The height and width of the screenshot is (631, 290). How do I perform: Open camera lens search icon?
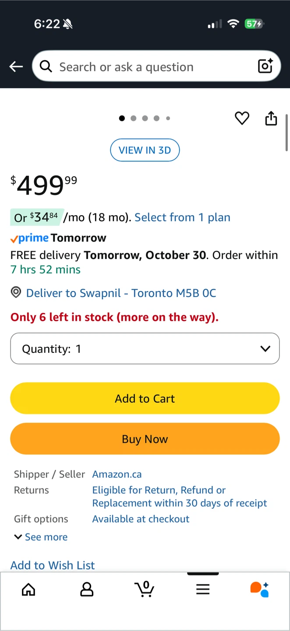pos(265,66)
